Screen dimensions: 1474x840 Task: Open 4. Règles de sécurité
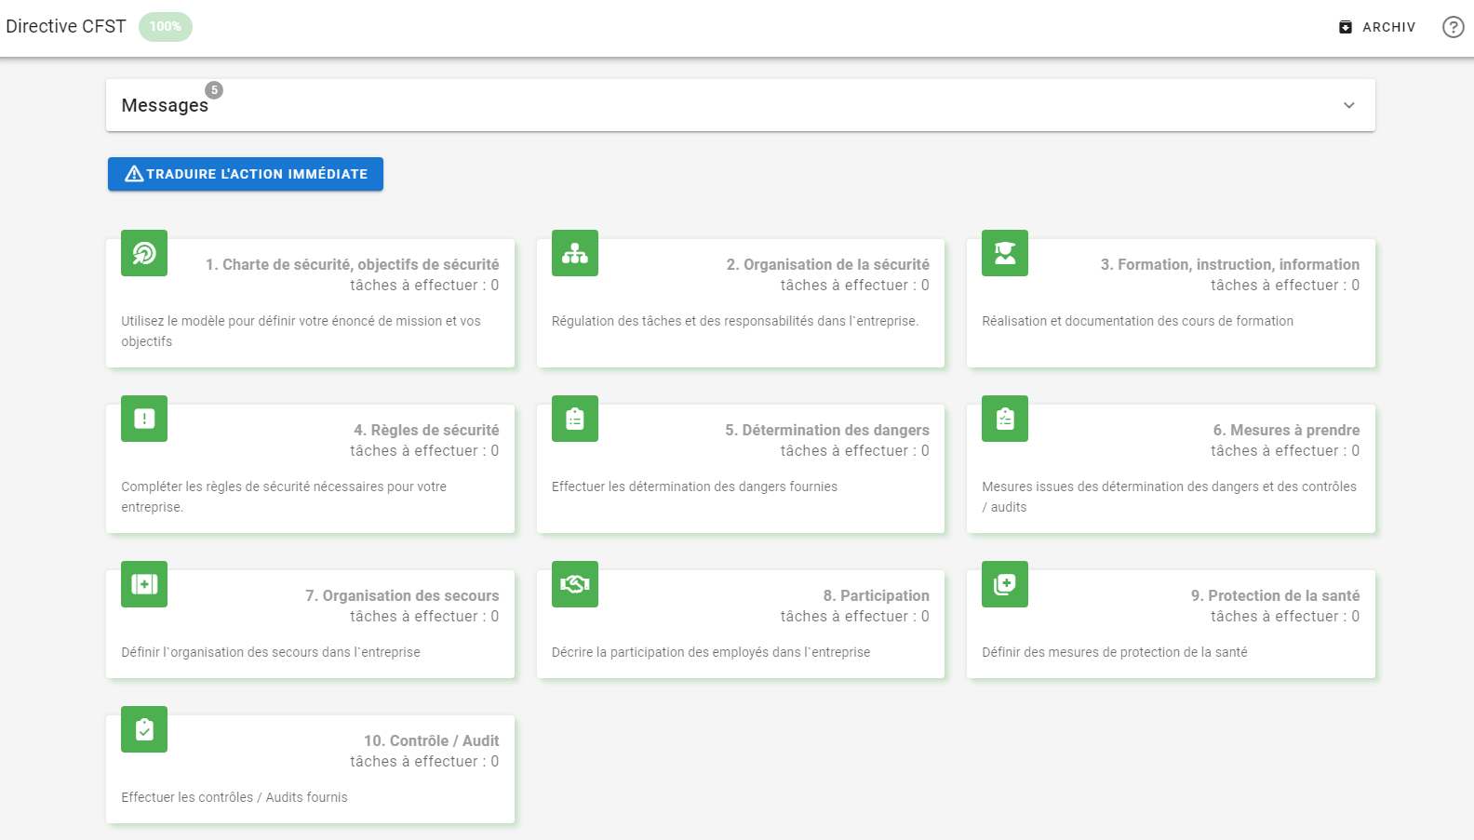tap(426, 430)
